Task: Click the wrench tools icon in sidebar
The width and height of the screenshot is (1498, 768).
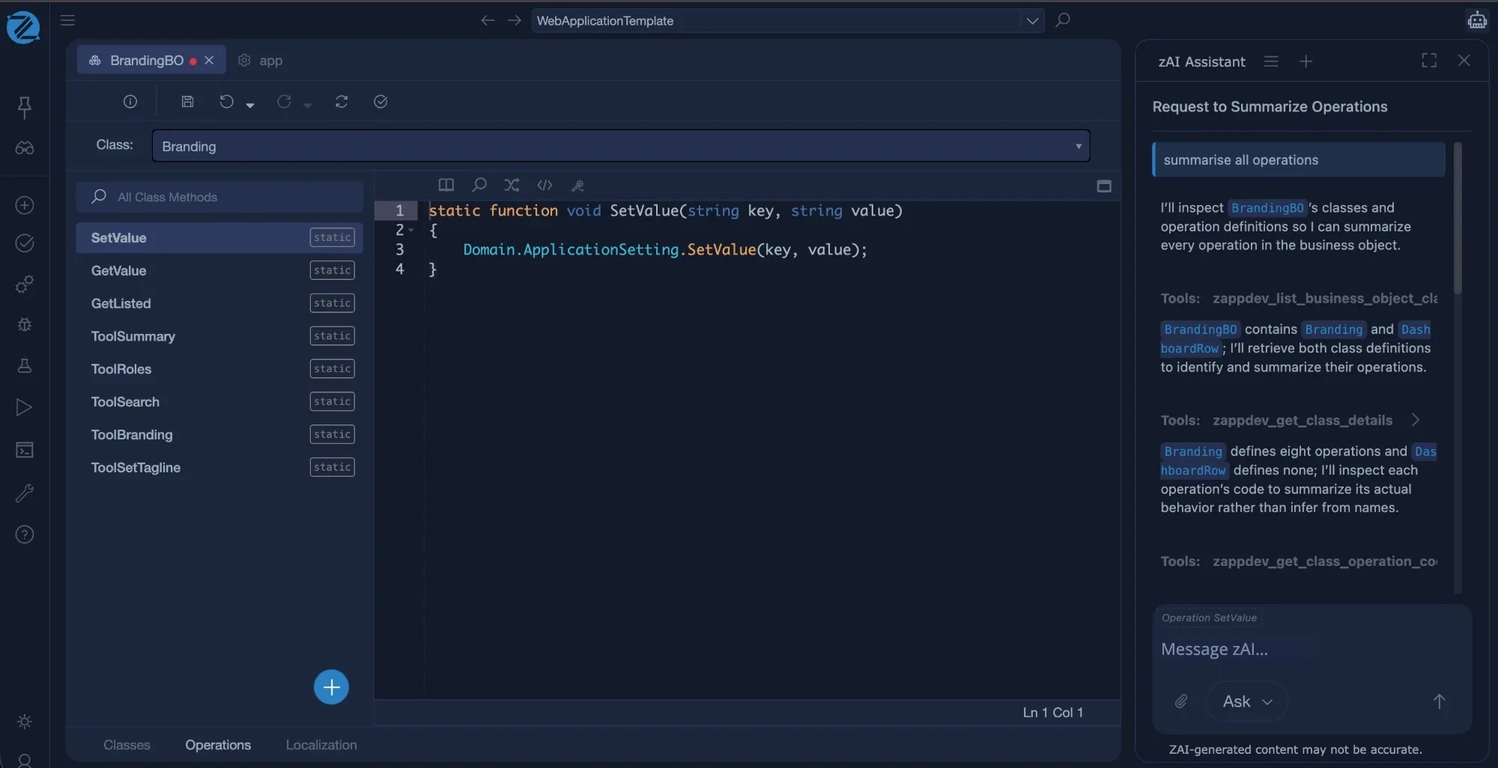Action: point(25,493)
